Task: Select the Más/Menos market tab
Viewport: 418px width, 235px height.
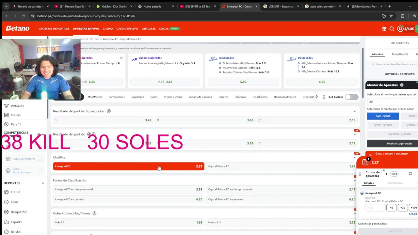Action: [95, 97]
